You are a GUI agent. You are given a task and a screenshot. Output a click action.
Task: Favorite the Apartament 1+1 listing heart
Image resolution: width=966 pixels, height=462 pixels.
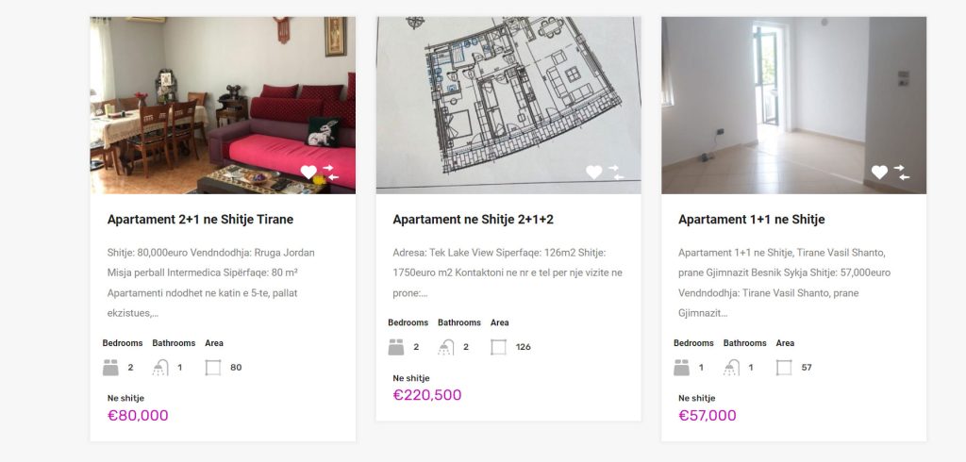[x=879, y=173]
